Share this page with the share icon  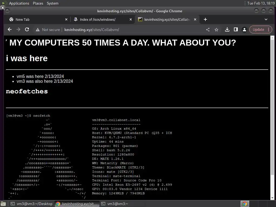[208, 30]
